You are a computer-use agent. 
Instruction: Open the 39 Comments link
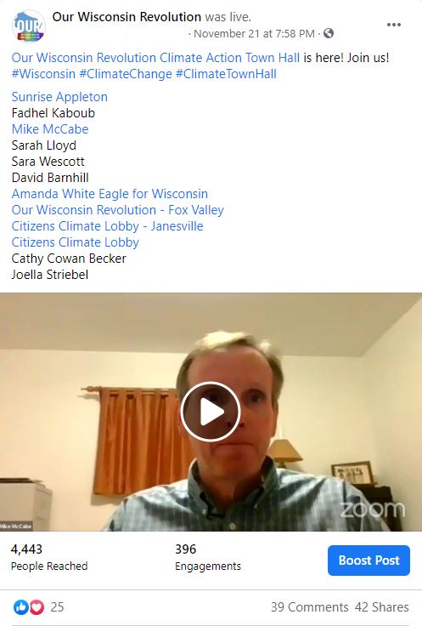pyautogui.click(x=310, y=607)
